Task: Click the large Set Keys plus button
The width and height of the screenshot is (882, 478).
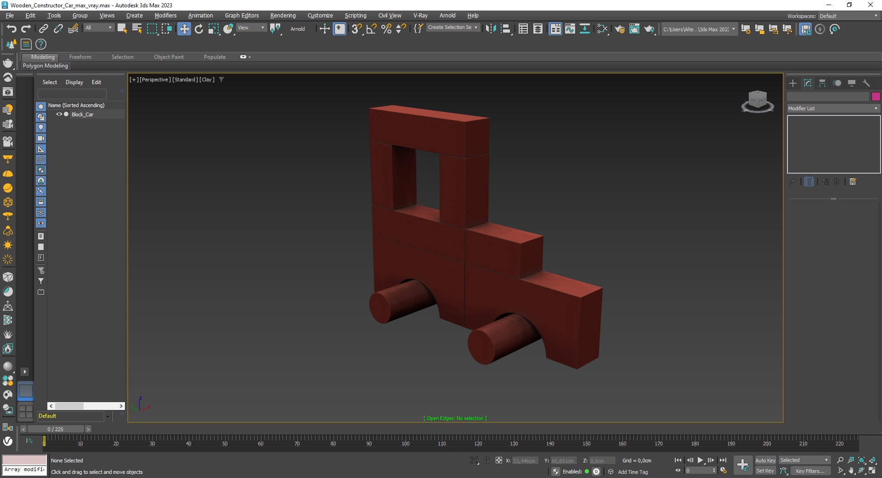Action: pos(743,465)
